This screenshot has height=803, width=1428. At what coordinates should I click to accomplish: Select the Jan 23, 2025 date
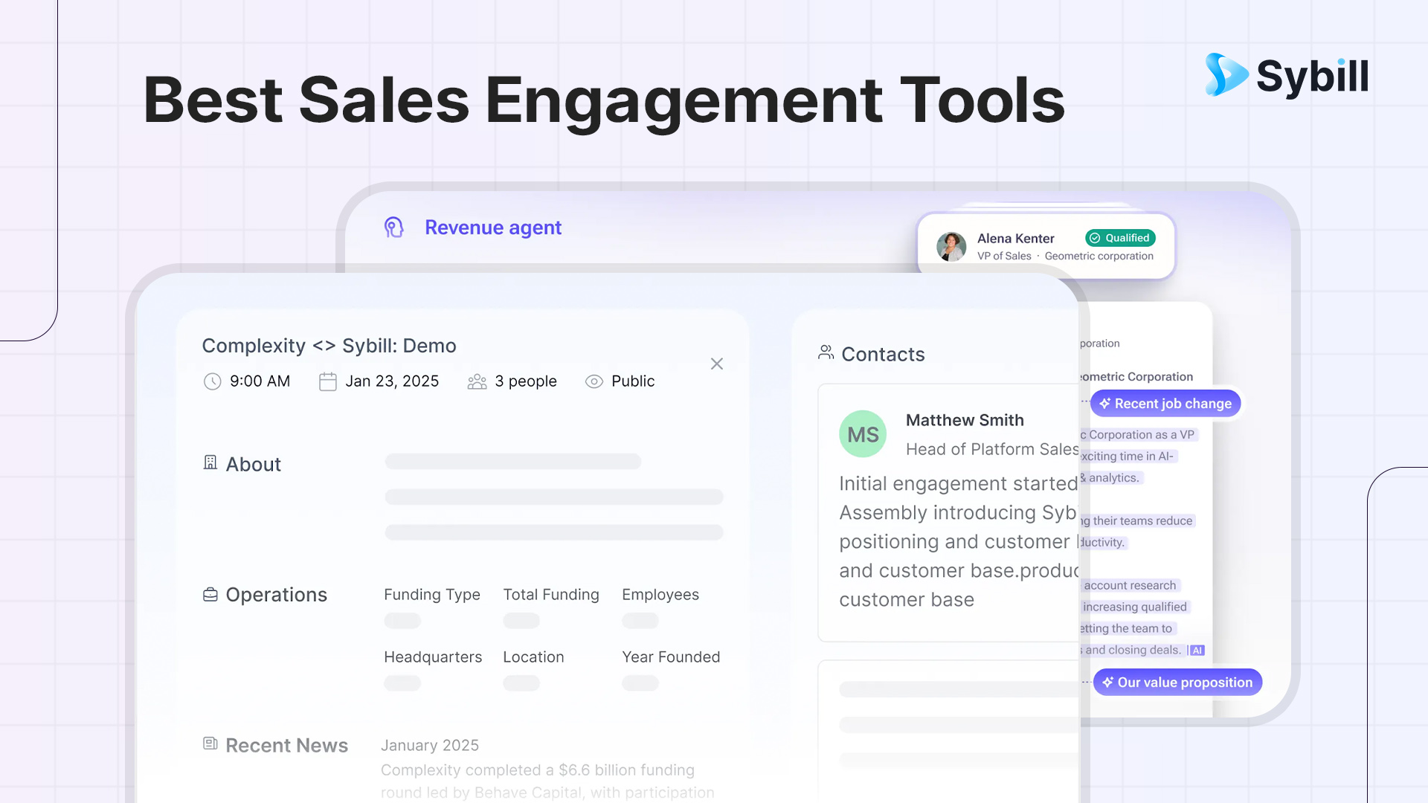tap(392, 381)
